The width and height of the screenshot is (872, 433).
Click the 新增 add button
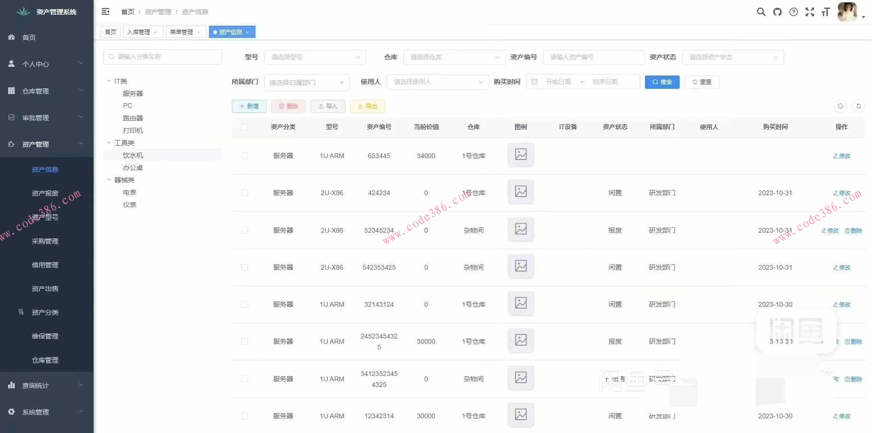pos(249,106)
